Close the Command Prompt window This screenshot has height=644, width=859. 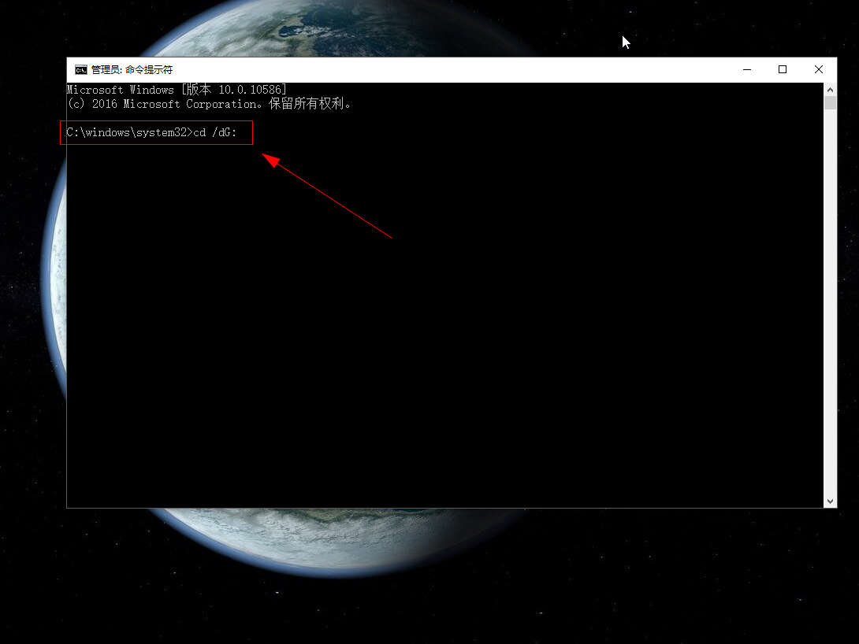(x=819, y=69)
